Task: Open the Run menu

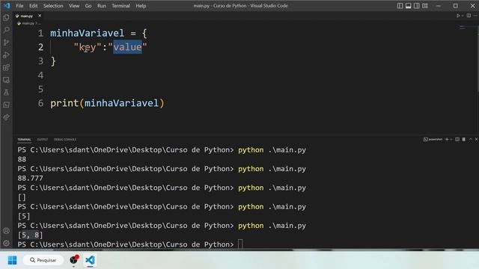Action: [102, 6]
